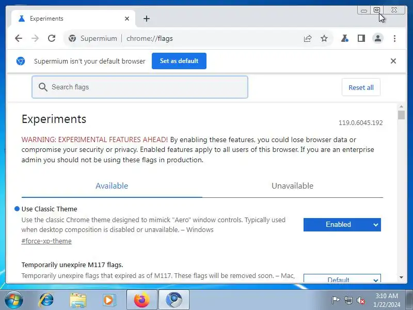413x310 pixels.
Task: Launch Internet Explorer from the taskbar
Action: pyautogui.click(x=46, y=300)
